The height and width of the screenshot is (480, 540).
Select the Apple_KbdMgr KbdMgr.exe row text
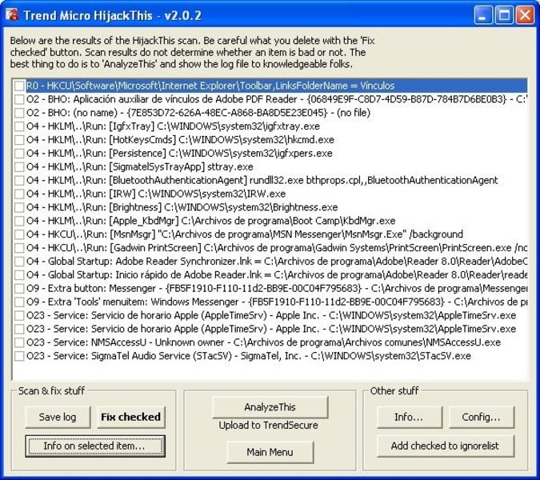(x=210, y=221)
